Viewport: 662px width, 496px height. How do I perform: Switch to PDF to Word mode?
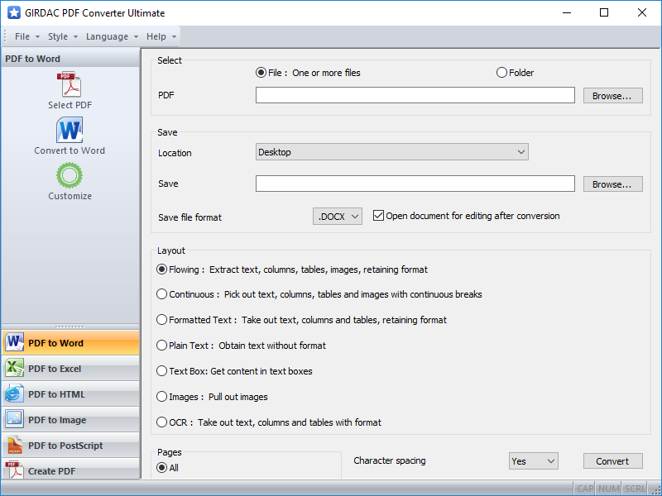pyautogui.click(x=70, y=343)
